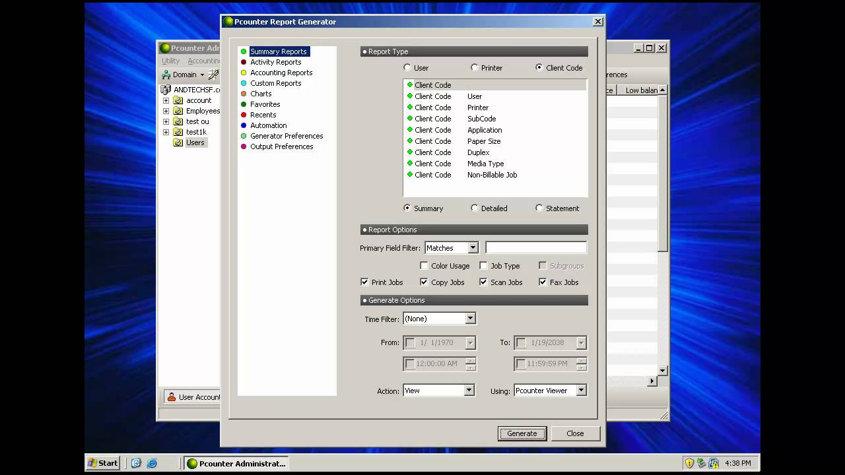Open Custom Reports category
Screen dimensions: 845x475
click(x=275, y=83)
